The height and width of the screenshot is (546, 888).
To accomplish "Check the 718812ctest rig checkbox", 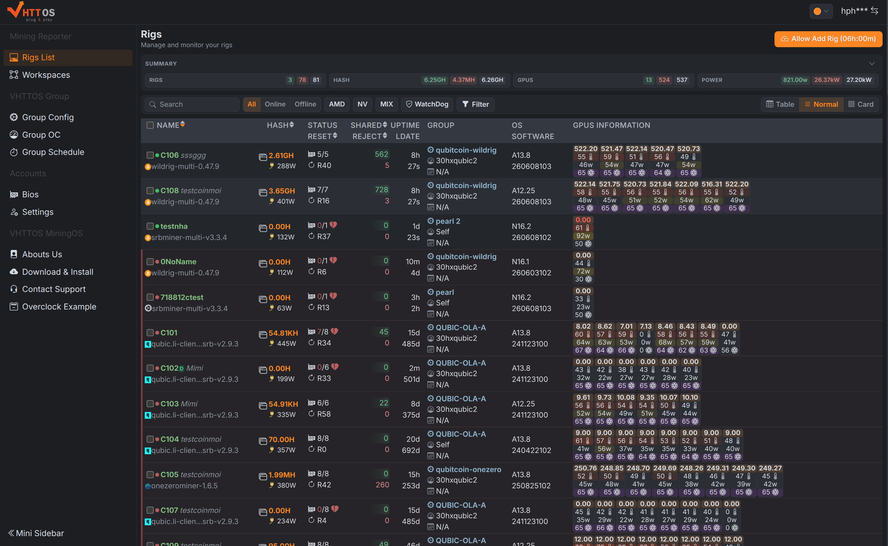I will (x=150, y=297).
